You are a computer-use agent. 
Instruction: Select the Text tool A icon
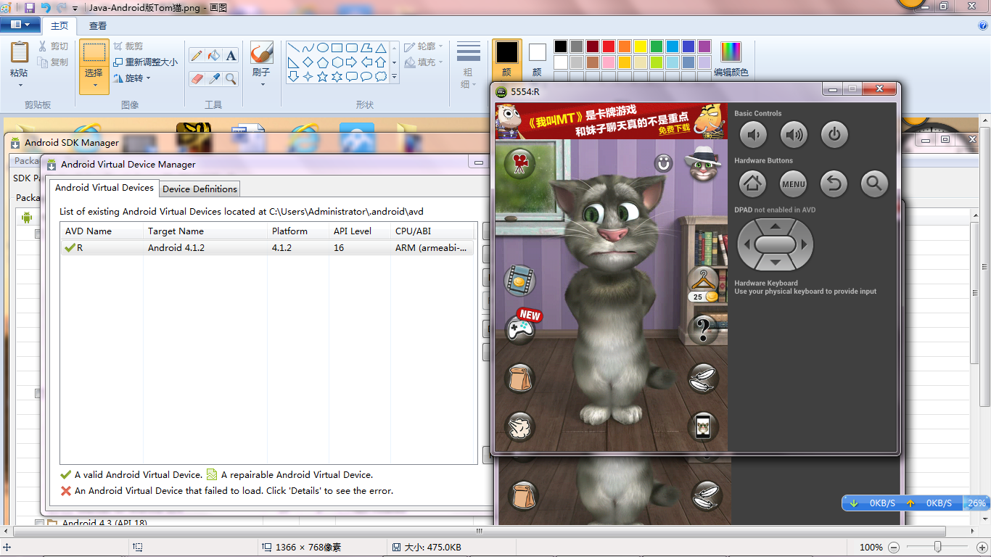[231, 56]
